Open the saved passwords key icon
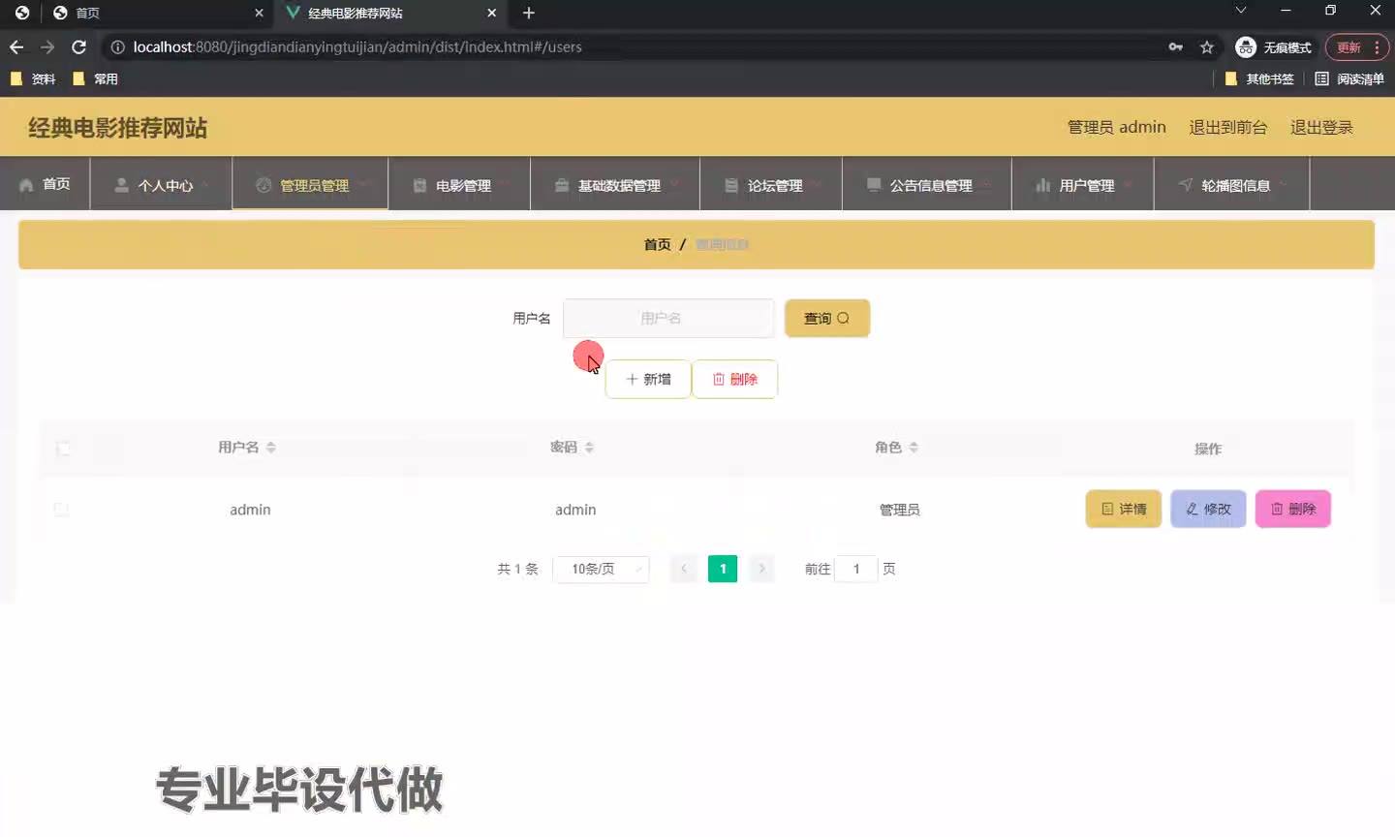1395x837 pixels. (x=1175, y=46)
